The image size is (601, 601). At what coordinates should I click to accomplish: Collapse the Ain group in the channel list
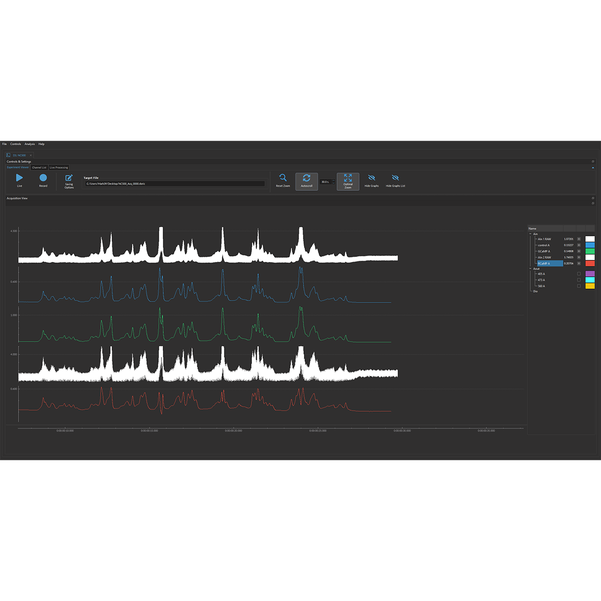(x=530, y=234)
